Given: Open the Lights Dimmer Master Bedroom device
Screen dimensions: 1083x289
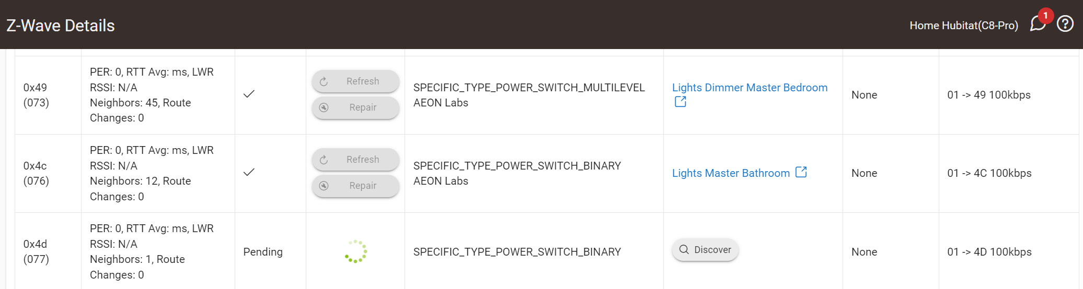Looking at the screenshot, I should click(750, 88).
